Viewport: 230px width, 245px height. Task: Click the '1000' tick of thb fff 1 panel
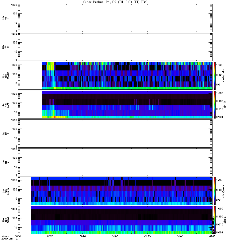(x=14, y=5)
